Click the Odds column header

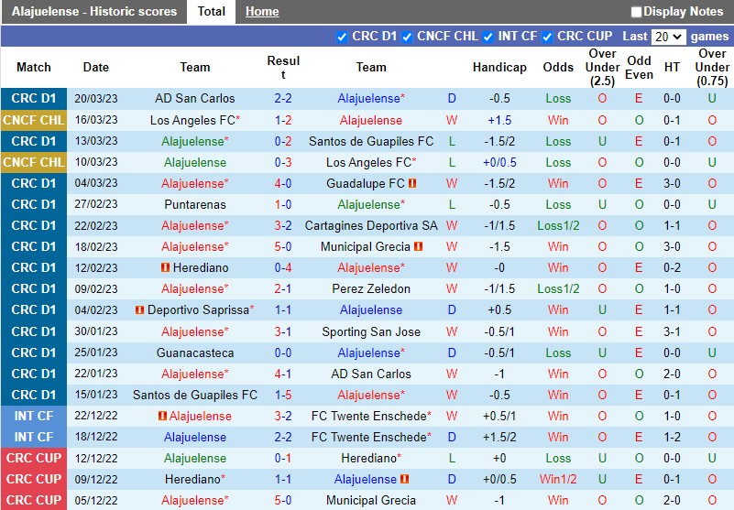click(x=558, y=68)
